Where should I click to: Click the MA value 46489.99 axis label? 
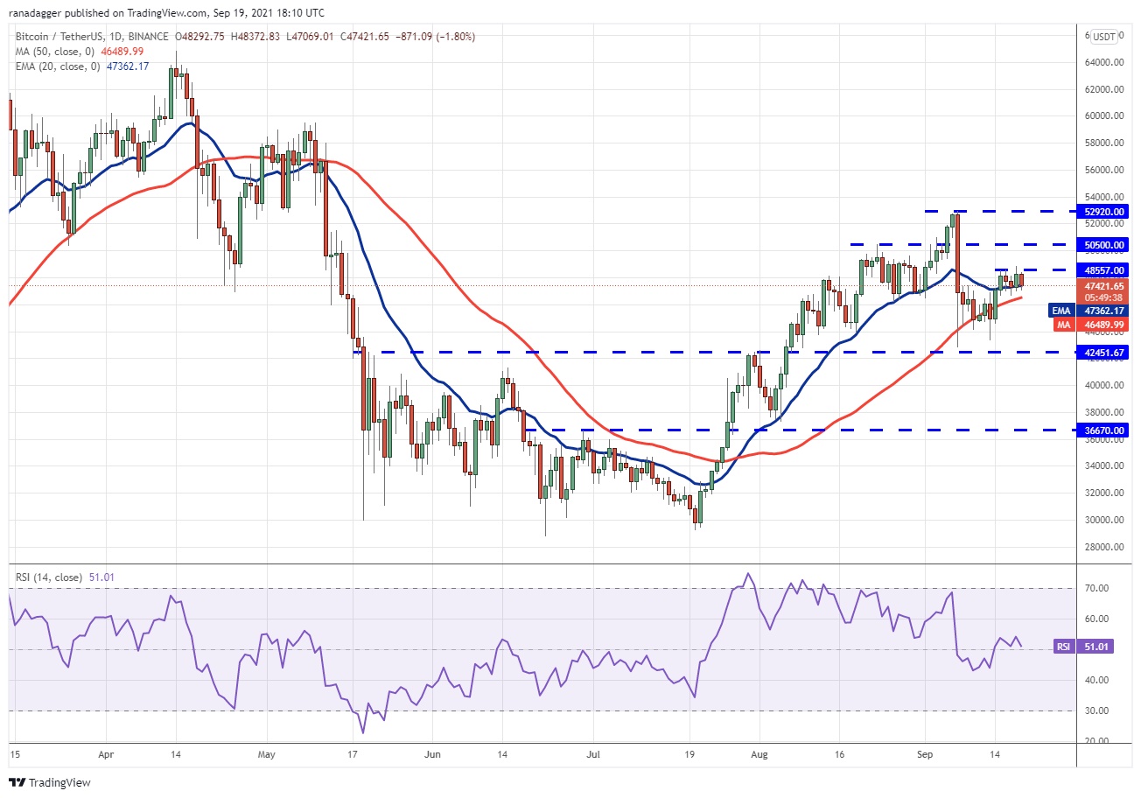(1106, 325)
